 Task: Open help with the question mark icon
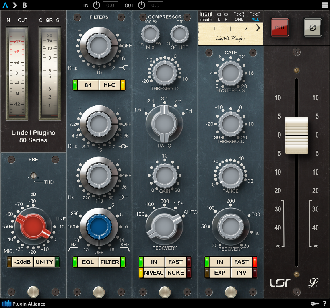(x=324, y=304)
